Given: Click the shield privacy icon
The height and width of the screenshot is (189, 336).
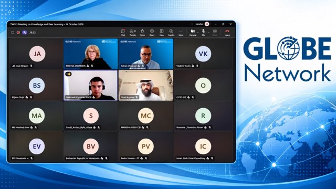Looking at the screenshot, I should coord(13,33).
